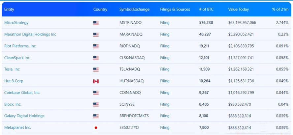Click the US flag in Riot Platforms row
This screenshot has width=293, height=135.
point(96,46)
